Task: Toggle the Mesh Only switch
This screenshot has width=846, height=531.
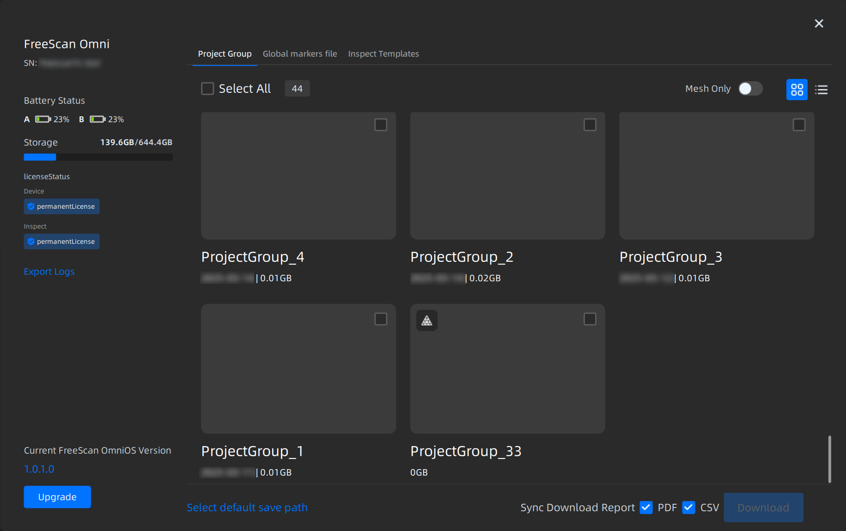Action: 750,89
